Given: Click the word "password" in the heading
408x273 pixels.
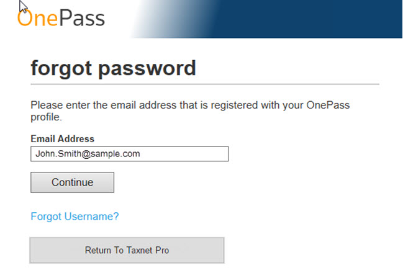Looking at the screenshot, I should [x=147, y=69].
